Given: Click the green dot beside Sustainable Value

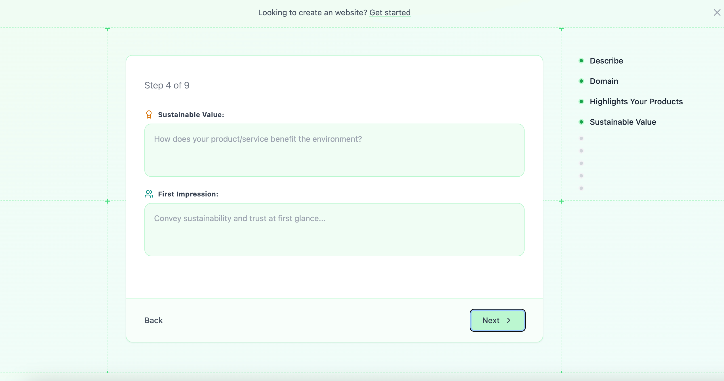Looking at the screenshot, I should click(582, 122).
